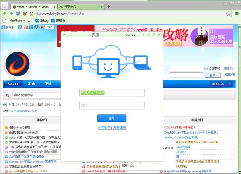The height and width of the screenshot is (174, 241).
Task: Click forum search magnifier icon
Action: point(8,95)
